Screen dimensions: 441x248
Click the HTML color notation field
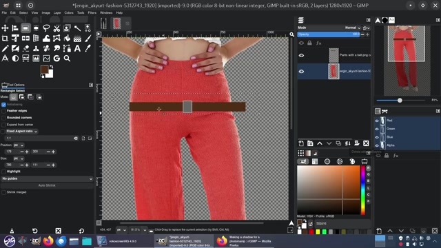tap(342, 223)
